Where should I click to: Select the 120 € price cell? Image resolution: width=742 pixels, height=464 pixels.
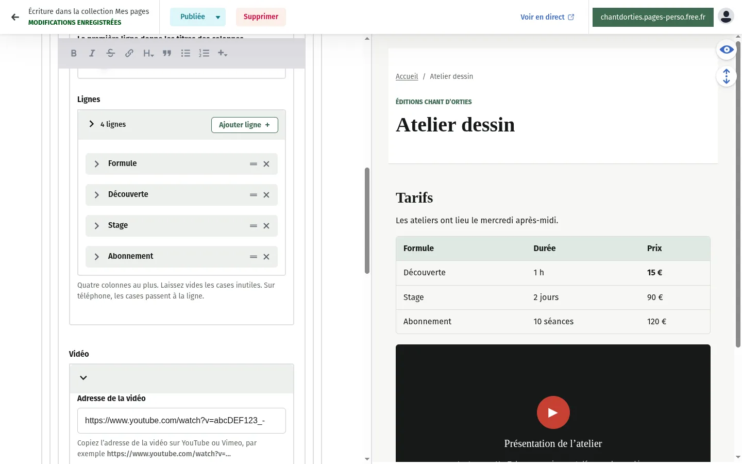click(656, 322)
